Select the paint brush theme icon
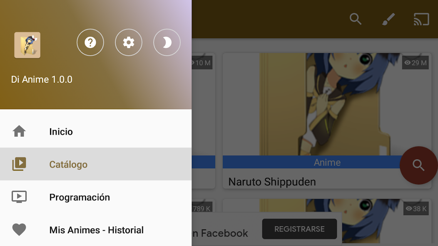 388,19
